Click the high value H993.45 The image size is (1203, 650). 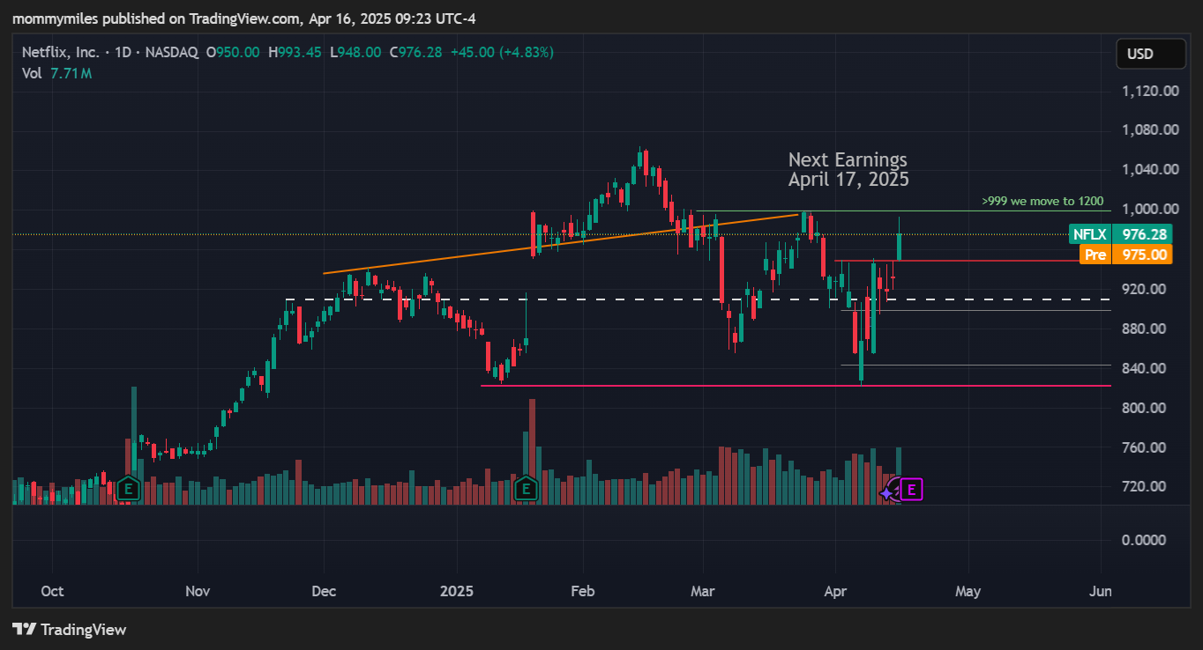point(295,53)
